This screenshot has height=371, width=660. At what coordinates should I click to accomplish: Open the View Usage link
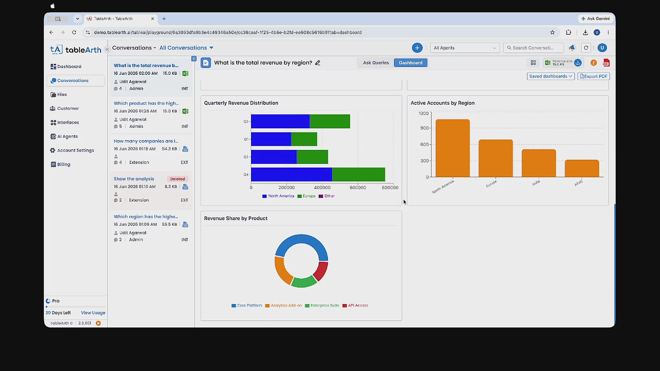pos(93,313)
